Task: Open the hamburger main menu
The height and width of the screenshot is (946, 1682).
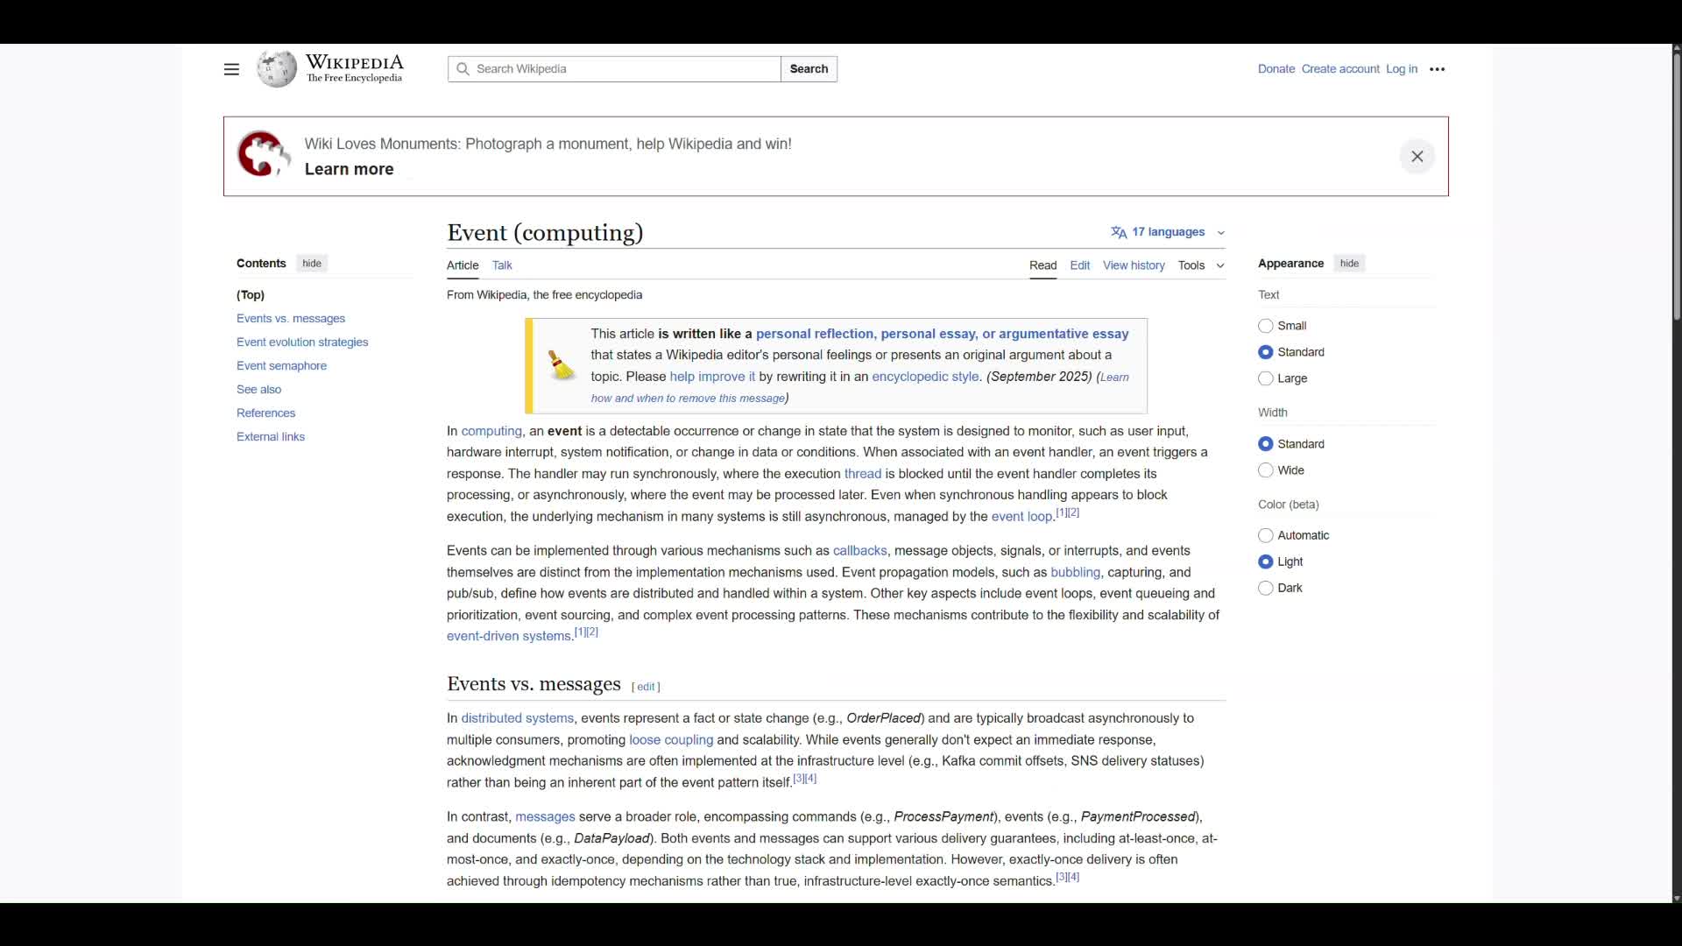Action: (x=231, y=69)
